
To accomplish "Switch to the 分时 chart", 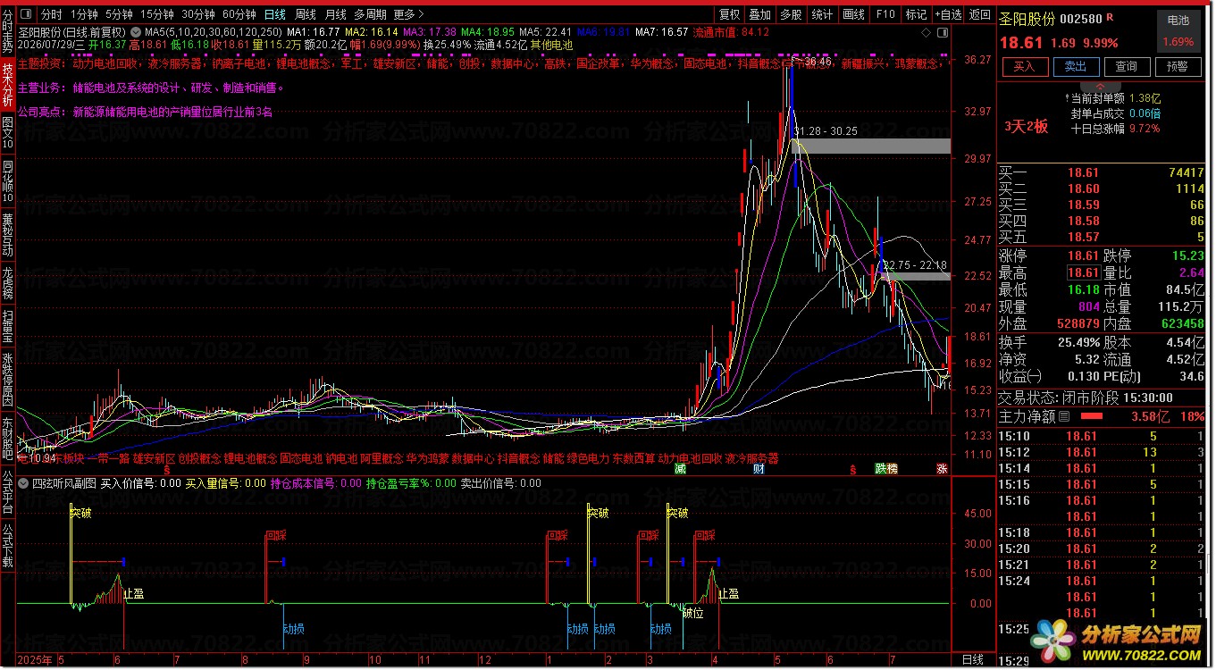I will pyautogui.click(x=52, y=14).
